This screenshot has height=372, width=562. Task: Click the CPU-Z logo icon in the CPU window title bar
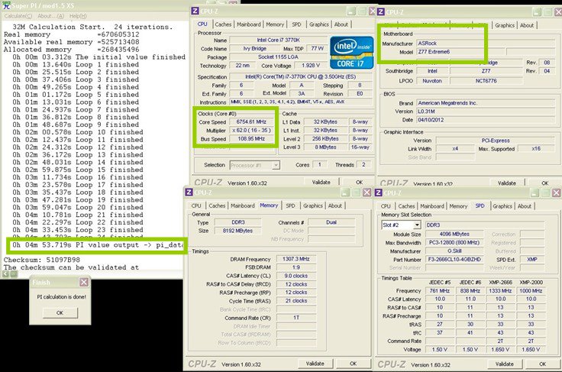(194, 11)
